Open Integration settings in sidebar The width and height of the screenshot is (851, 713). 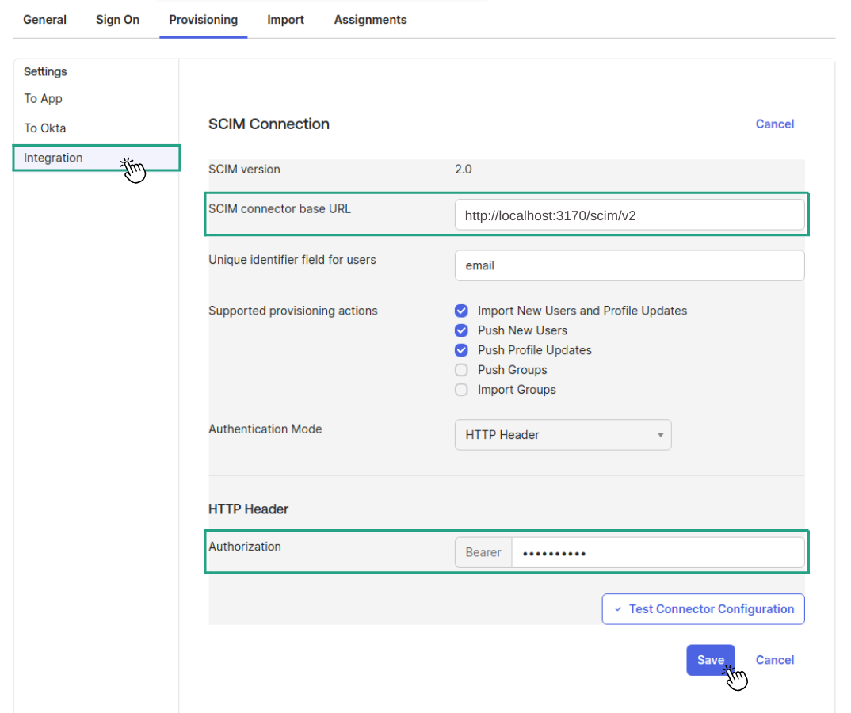pos(97,158)
